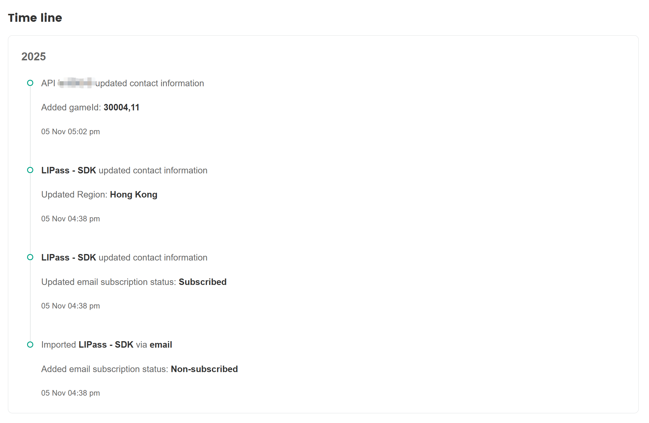Image resolution: width=649 pixels, height=423 pixels.
Task: Select the 2025 year label
Action: [x=34, y=57]
